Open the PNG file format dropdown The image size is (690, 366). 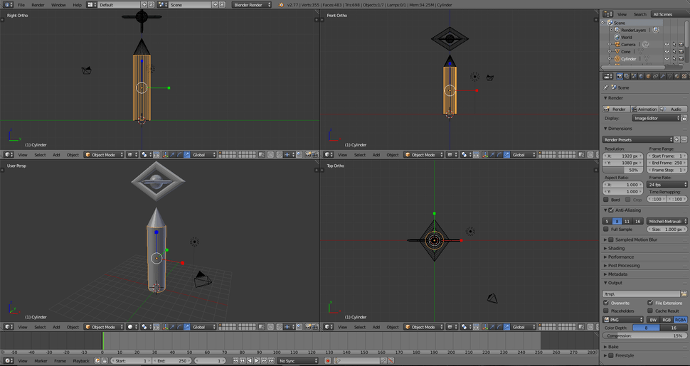pos(624,320)
